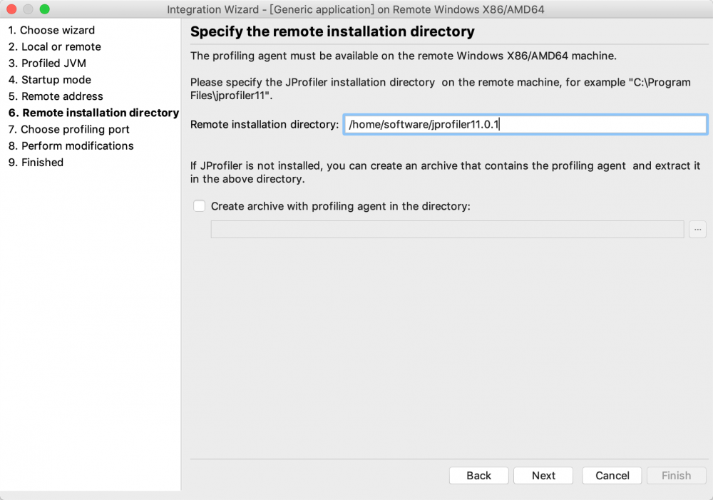
Task: Select step 6 Remote installation directory
Action: pos(93,113)
